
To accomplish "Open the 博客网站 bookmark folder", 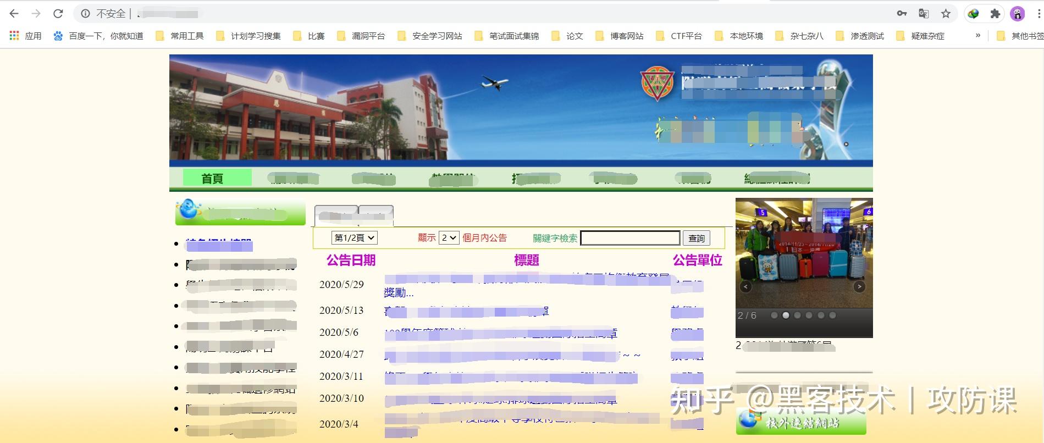I will [x=620, y=36].
